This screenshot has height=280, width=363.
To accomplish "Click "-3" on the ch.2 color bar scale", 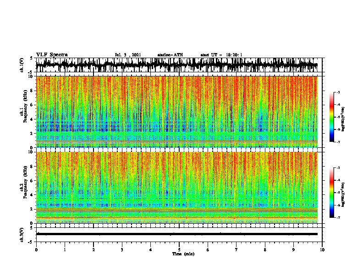I will point(338,168).
